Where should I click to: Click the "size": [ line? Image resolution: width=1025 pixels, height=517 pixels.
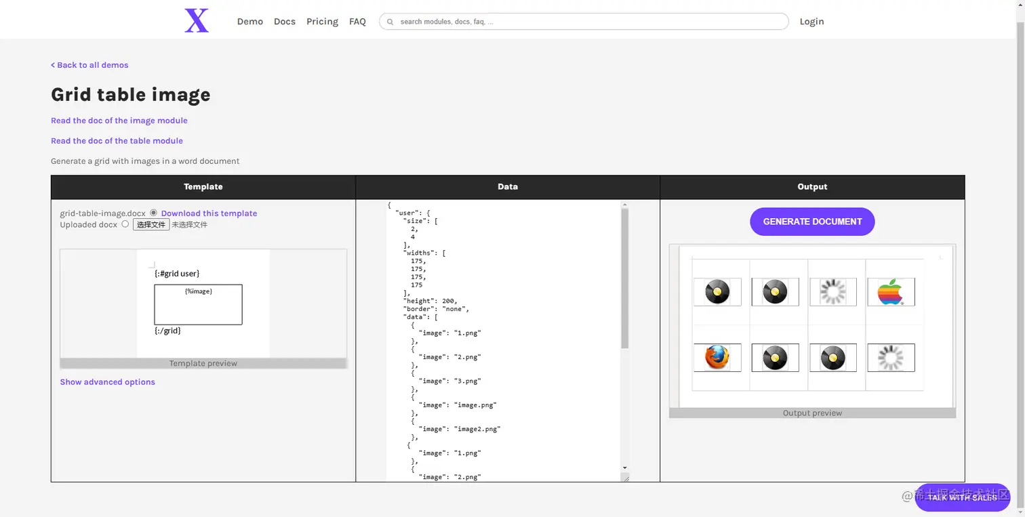[420, 221]
